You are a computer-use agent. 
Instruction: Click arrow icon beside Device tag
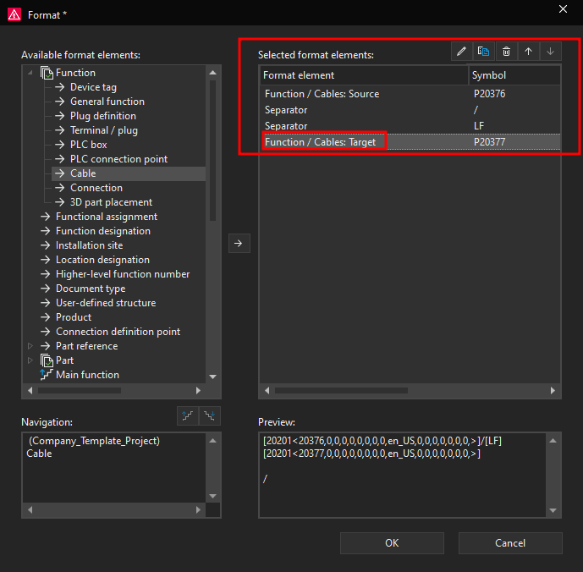pyautogui.click(x=59, y=87)
